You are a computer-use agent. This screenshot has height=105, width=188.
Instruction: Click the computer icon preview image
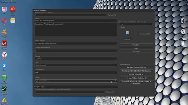click(x=127, y=33)
